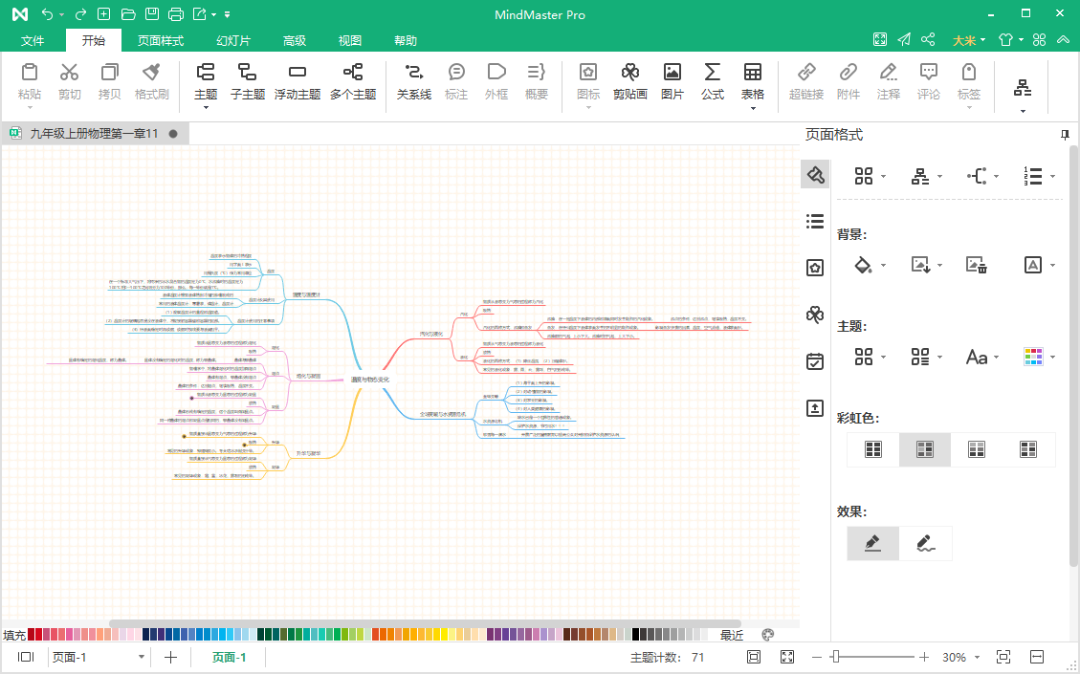The width and height of the screenshot is (1080, 674).
Task: Select the hand-drawn effect style
Action: pos(926,543)
